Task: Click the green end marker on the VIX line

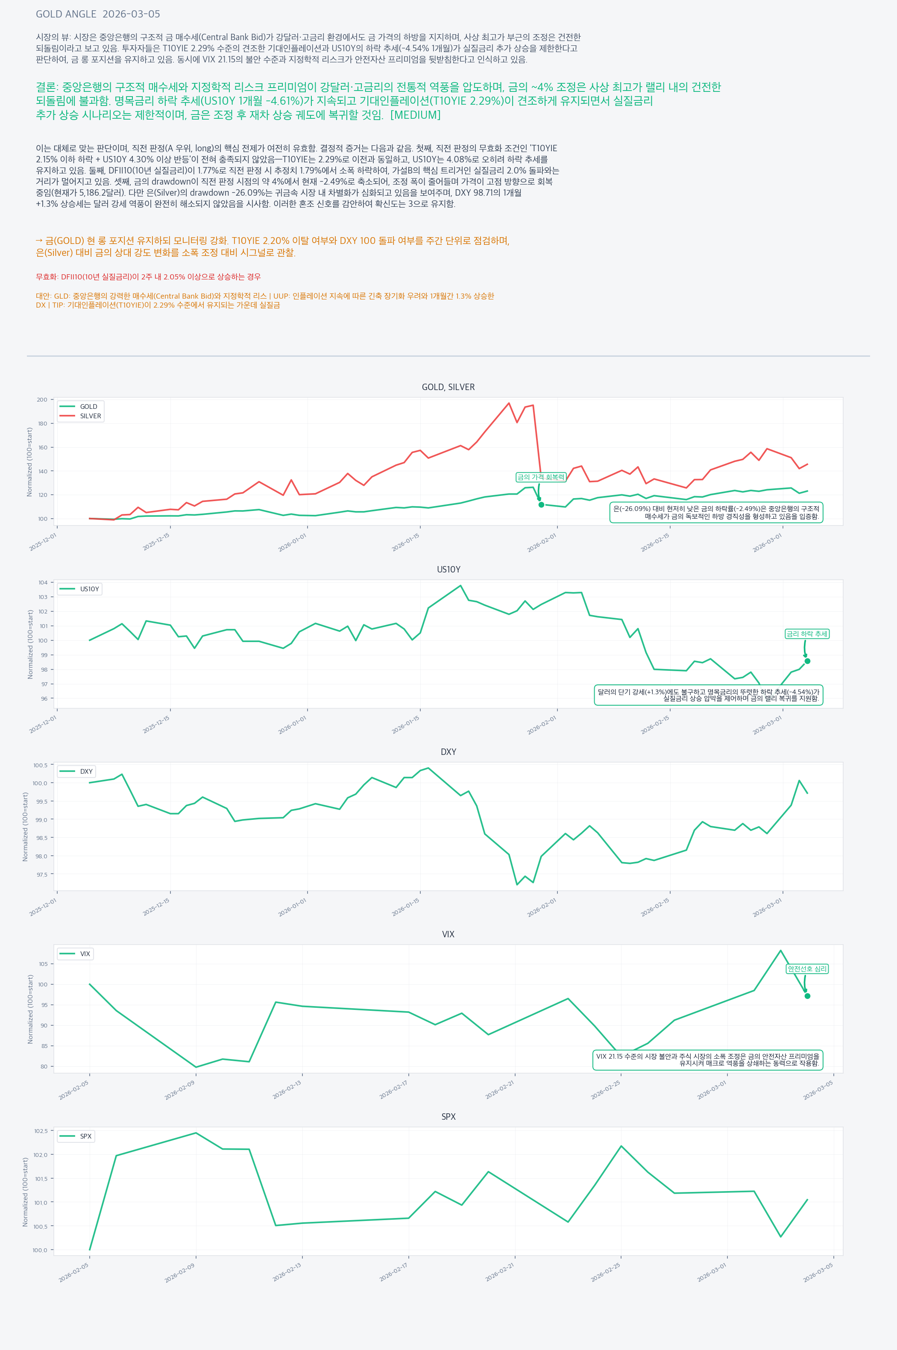Action: (x=807, y=996)
